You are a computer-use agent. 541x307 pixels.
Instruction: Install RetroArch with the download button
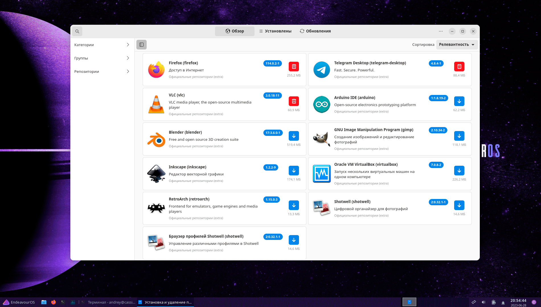click(294, 205)
